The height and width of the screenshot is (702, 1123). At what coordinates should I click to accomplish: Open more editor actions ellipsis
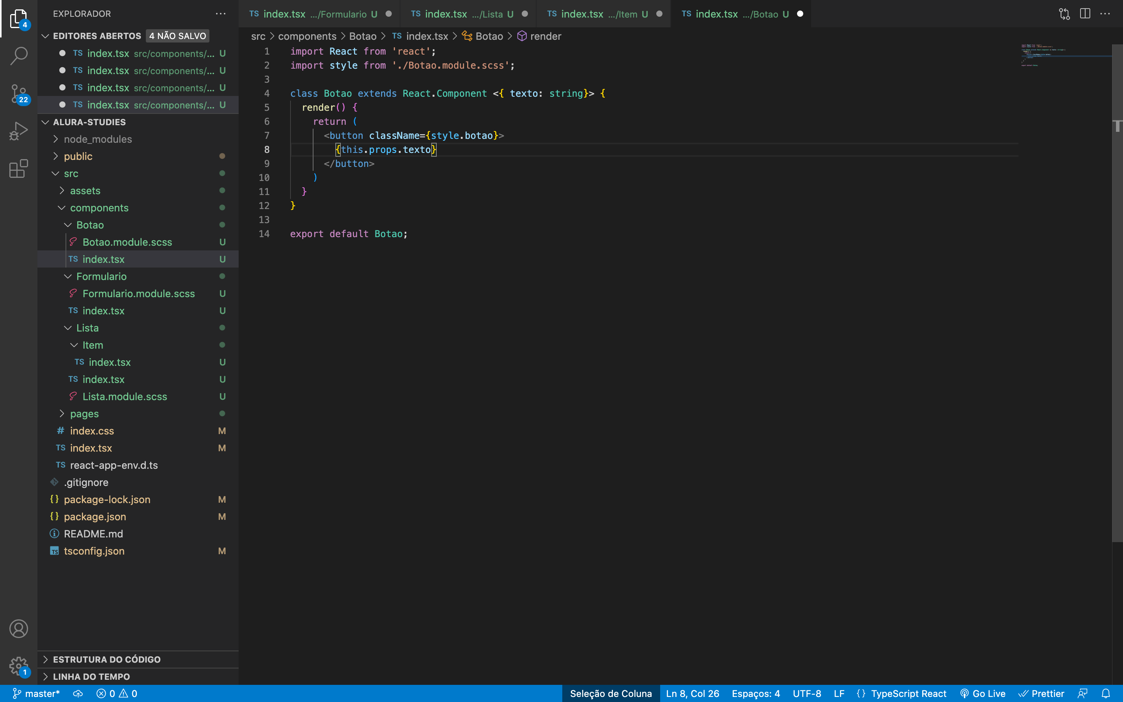click(x=1105, y=14)
